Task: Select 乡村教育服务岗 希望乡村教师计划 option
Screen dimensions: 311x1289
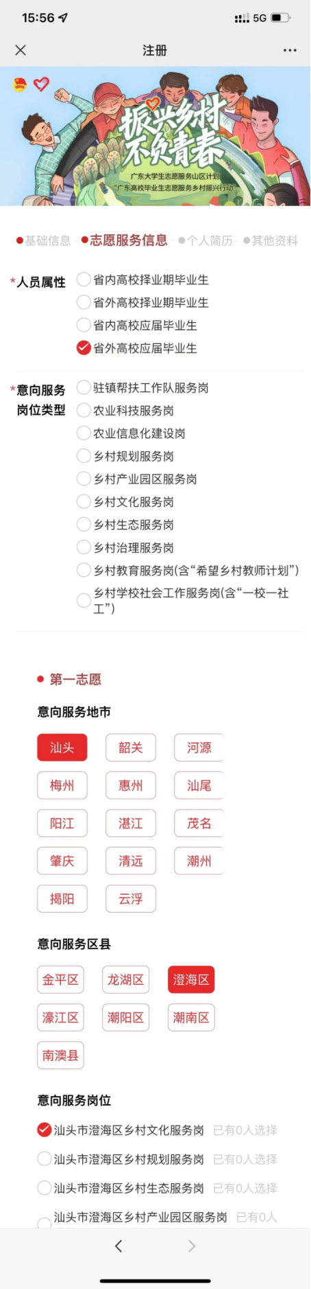Action: tap(188, 571)
